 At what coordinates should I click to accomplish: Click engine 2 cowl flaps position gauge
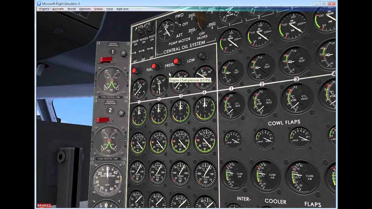point(264,138)
